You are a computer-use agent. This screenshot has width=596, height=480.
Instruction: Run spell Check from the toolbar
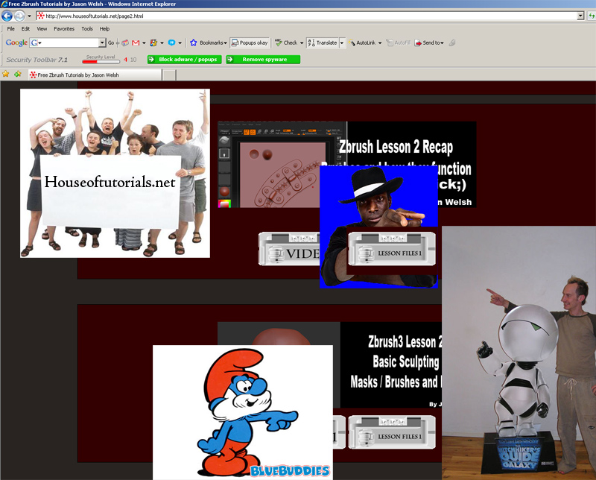[286, 43]
